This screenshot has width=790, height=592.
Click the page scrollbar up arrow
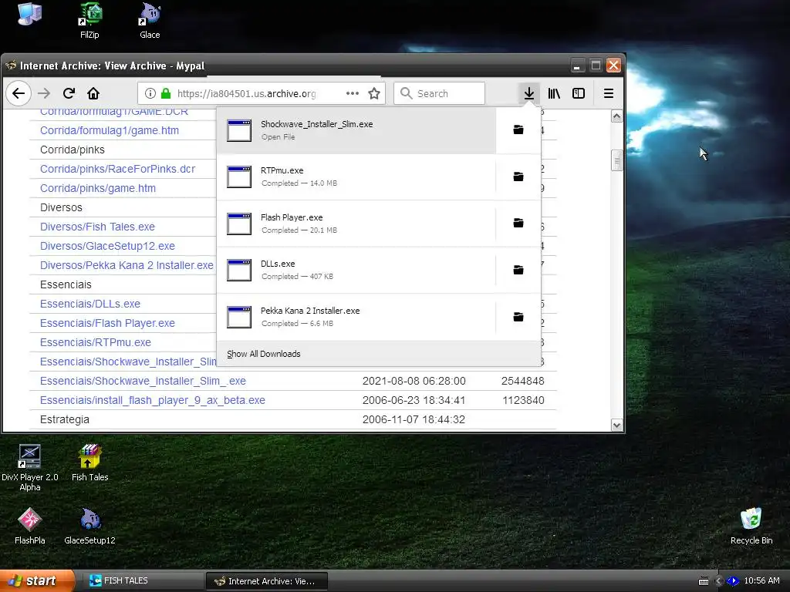[x=616, y=116]
